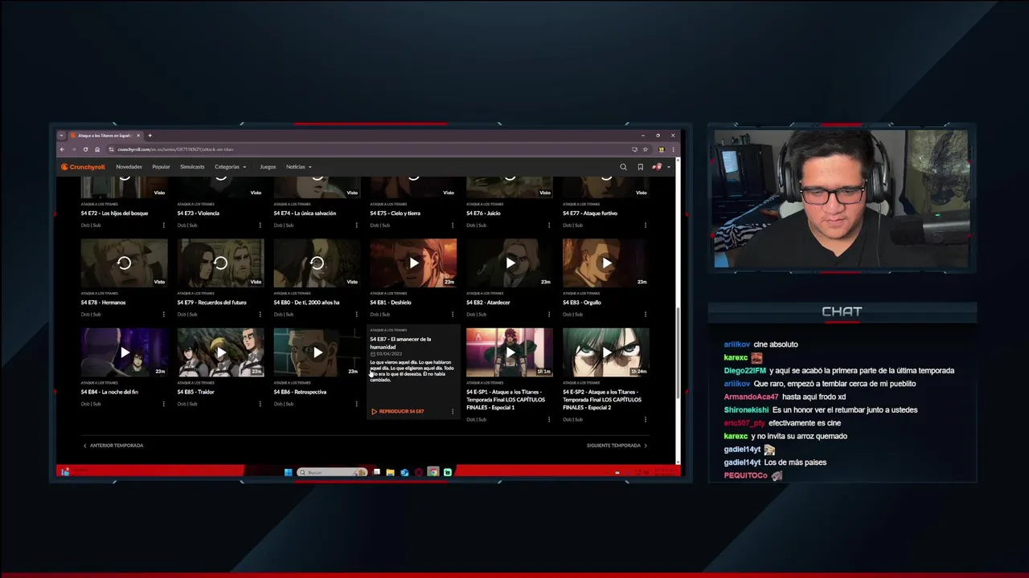Click the browser home icon
Screen dimensions: 1029x578
97,149
